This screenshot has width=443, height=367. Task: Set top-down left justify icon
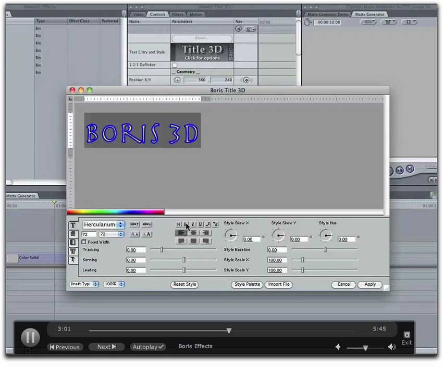tap(181, 241)
